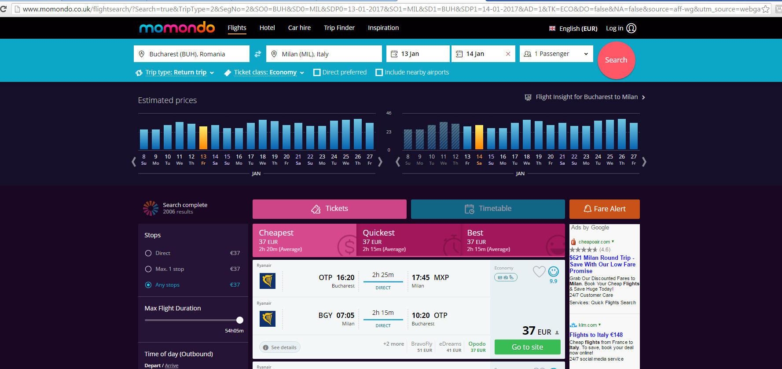Open Flight Insight for Bucharest to Milan

[x=585, y=97]
